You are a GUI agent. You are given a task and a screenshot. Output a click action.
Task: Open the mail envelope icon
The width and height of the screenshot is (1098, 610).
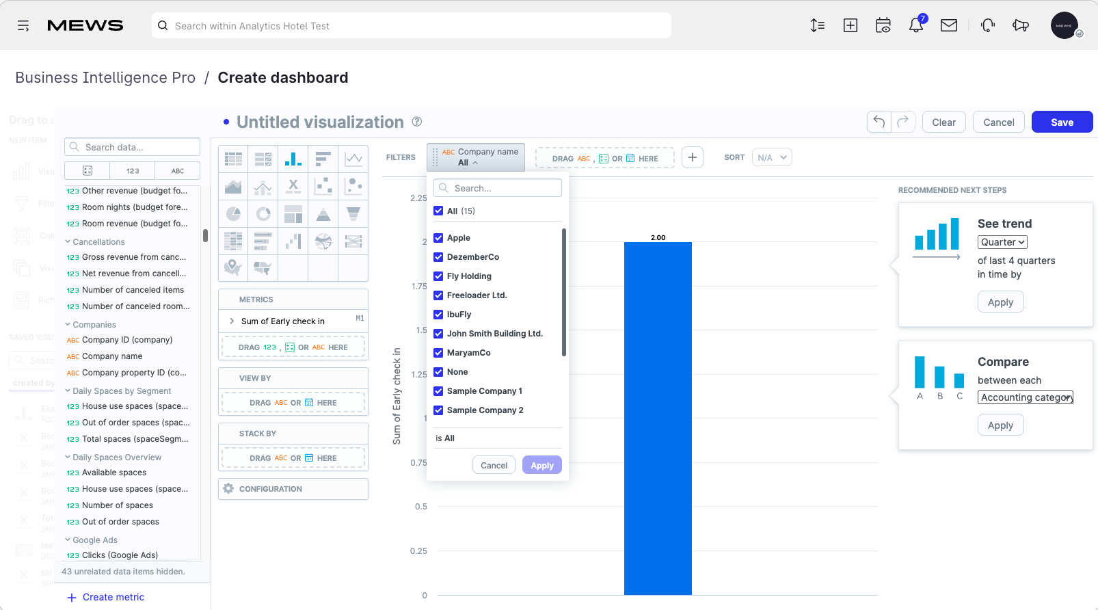pyautogui.click(x=949, y=25)
